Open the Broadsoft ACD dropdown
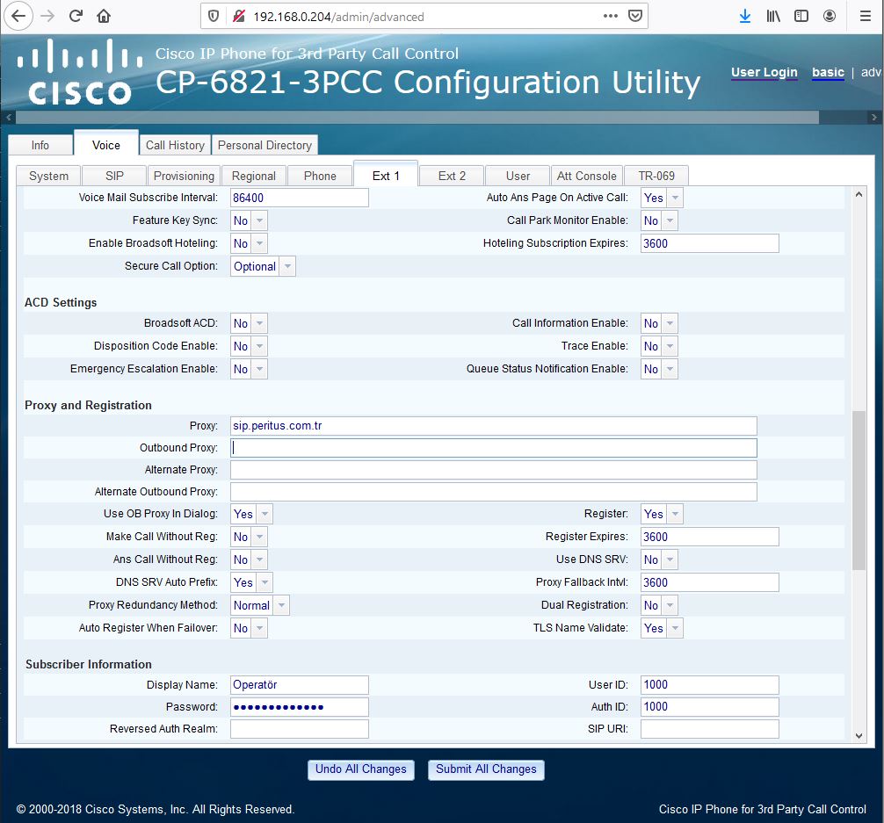 249,323
